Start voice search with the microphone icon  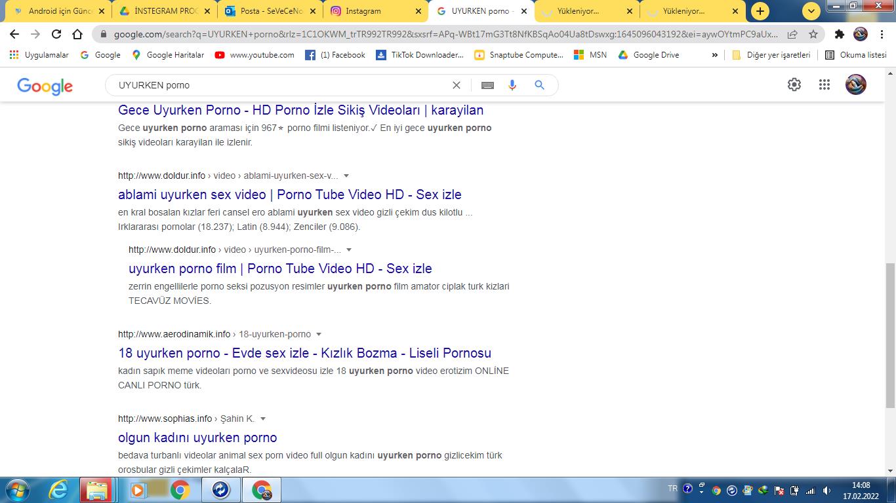pyautogui.click(x=512, y=85)
